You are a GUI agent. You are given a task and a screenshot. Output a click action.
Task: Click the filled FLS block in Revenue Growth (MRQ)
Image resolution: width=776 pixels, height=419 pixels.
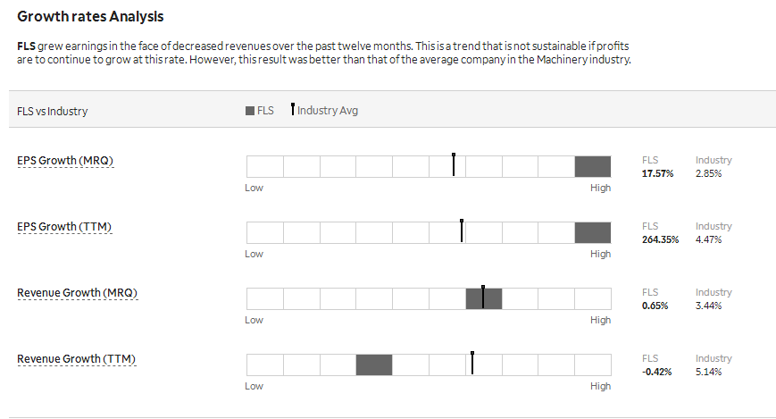pos(484,298)
